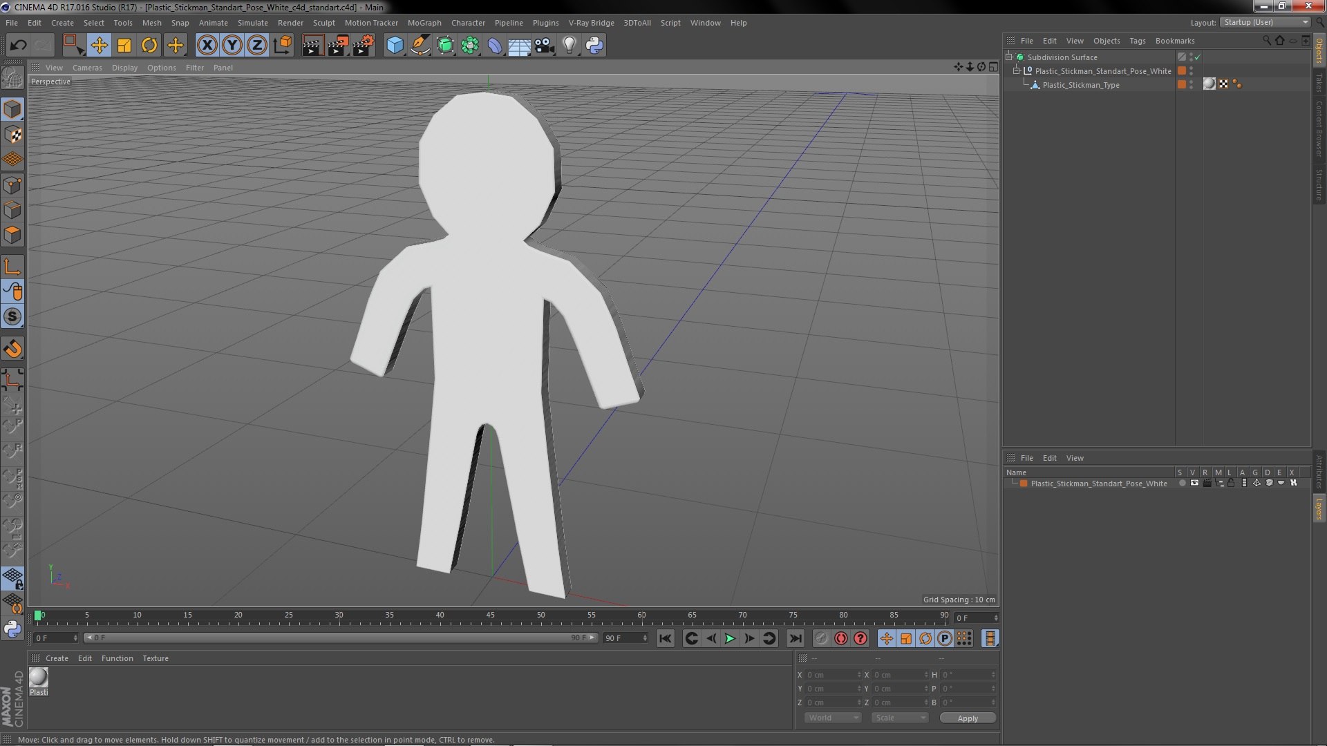Select Plastic_Stickman_Type in Object Manager
The width and height of the screenshot is (1327, 746).
[x=1081, y=85]
